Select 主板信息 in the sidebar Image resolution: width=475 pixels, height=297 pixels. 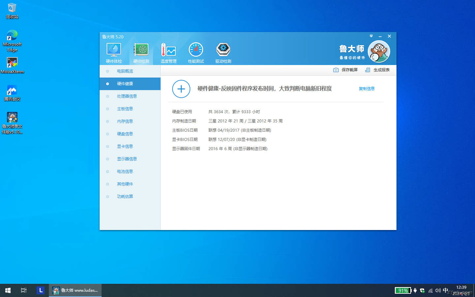[x=130, y=109]
